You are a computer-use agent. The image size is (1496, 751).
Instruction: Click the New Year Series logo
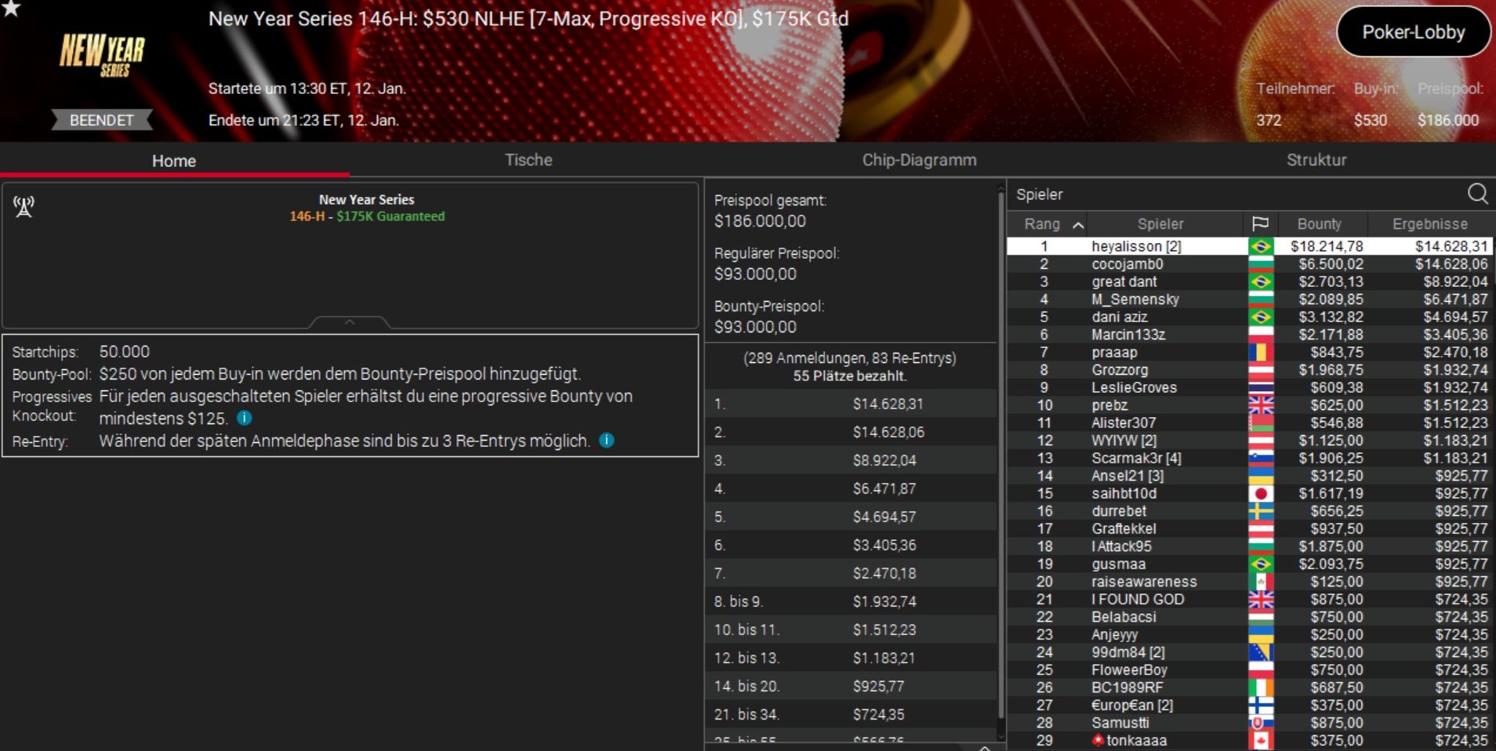click(x=103, y=54)
